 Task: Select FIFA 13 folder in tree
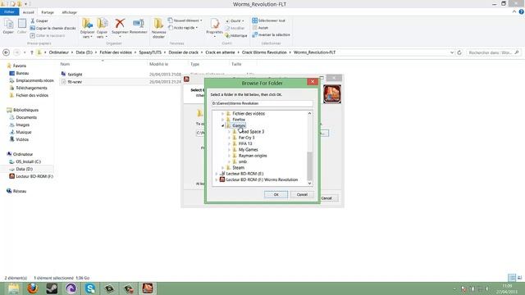tap(245, 143)
